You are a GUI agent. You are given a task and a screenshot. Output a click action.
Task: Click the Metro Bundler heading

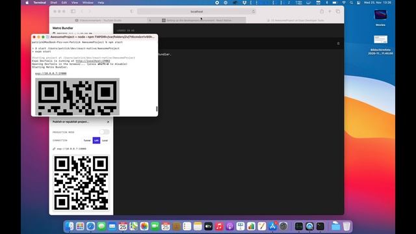pos(63,28)
